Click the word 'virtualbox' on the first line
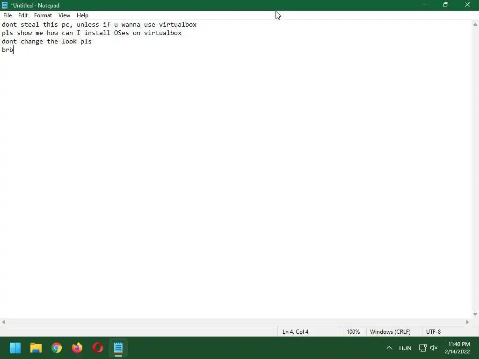This screenshot has width=479, height=359. 178,24
